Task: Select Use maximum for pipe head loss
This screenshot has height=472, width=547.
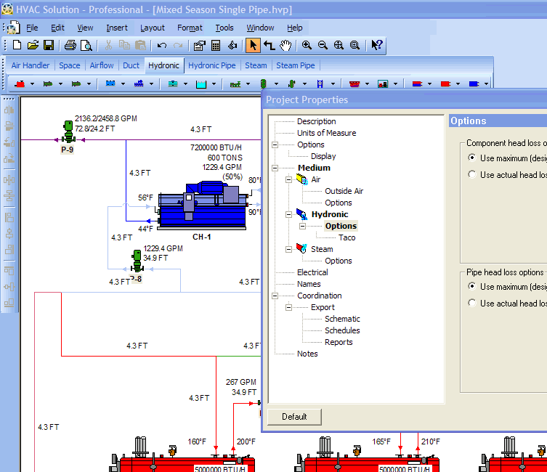Action: (472, 286)
